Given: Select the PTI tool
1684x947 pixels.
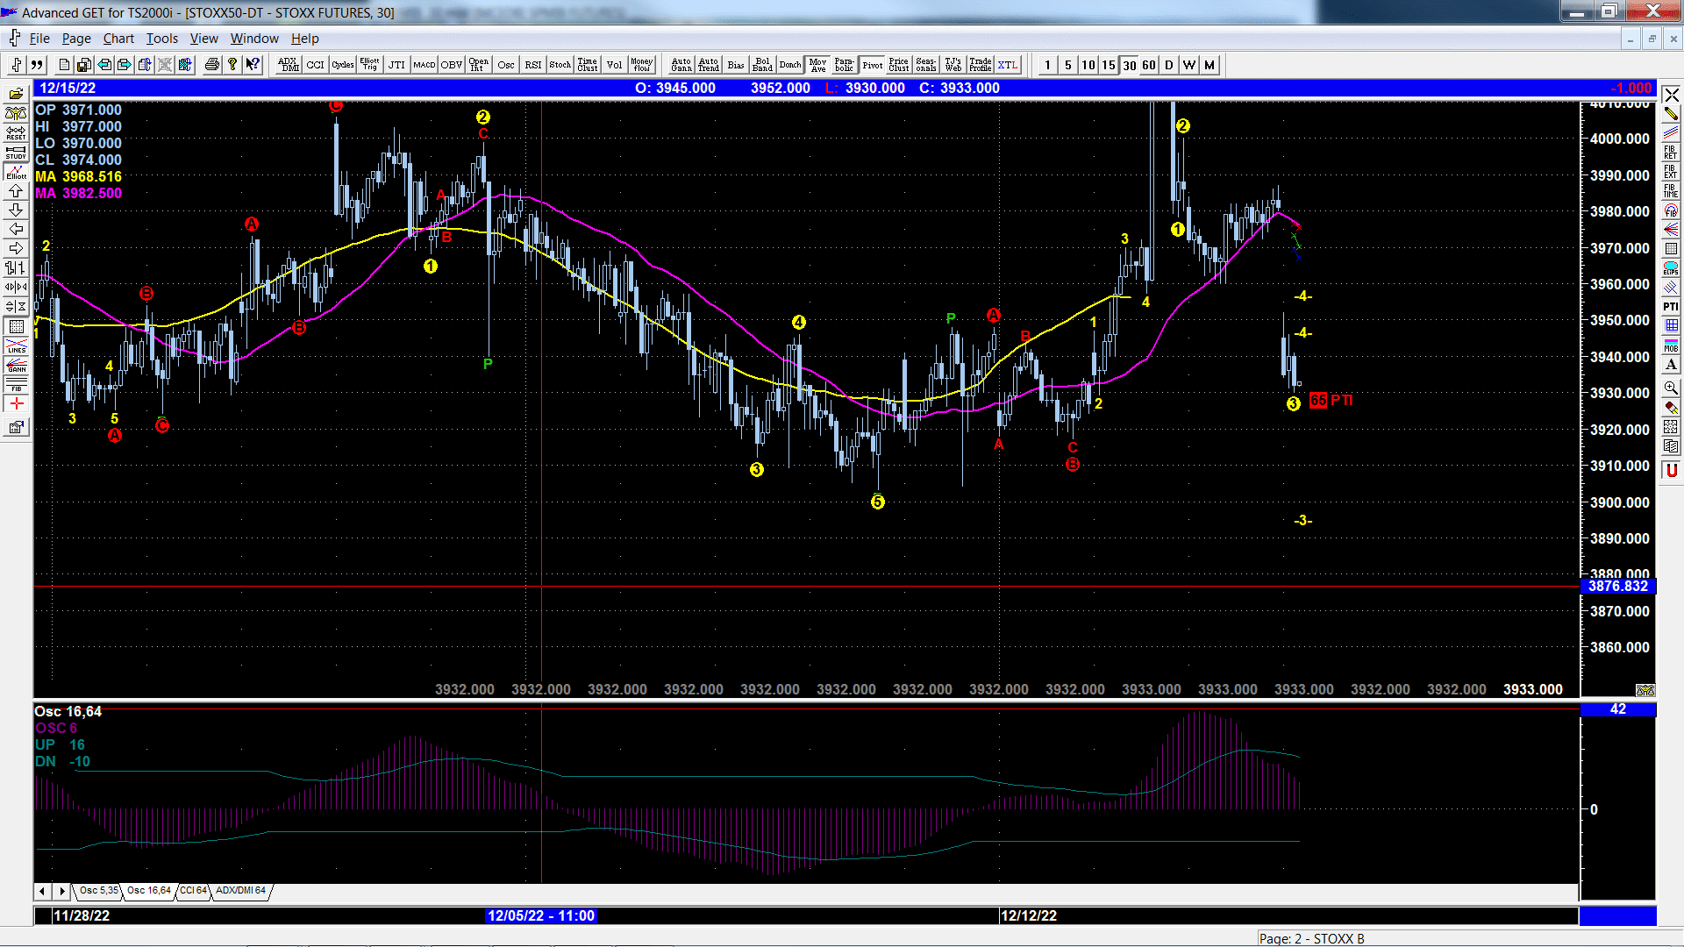Looking at the screenshot, I should (x=1671, y=307).
